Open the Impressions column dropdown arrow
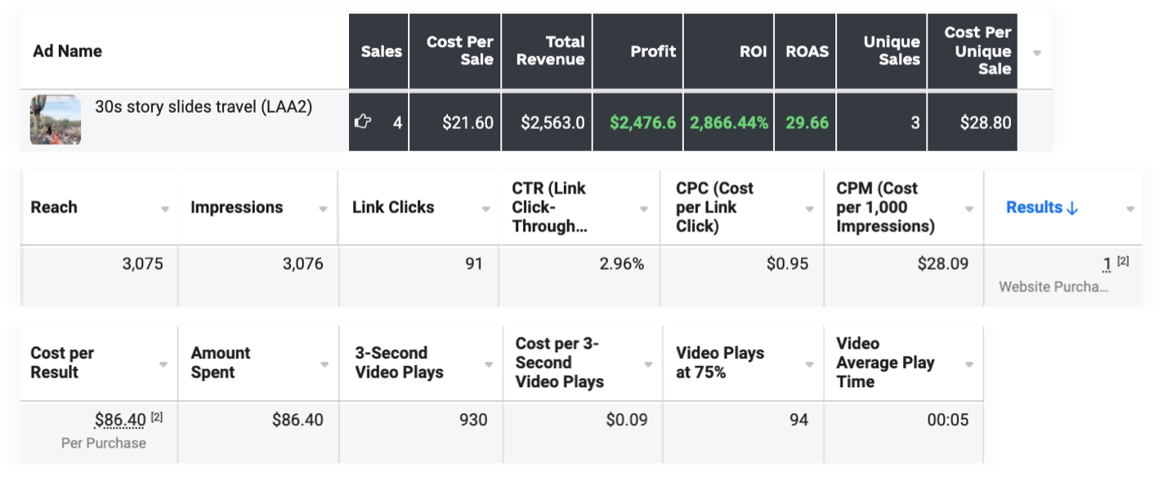This screenshot has height=477, width=1163. [x=324, y=209]
